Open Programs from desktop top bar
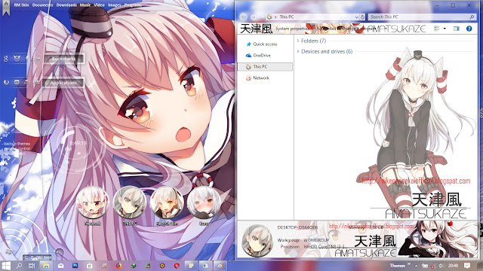Viewport: 483px width, 271px height. pos(133,5)
